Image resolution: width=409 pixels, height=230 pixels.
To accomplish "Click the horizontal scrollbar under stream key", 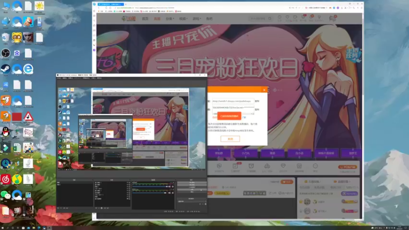I will tap(233, 113).
